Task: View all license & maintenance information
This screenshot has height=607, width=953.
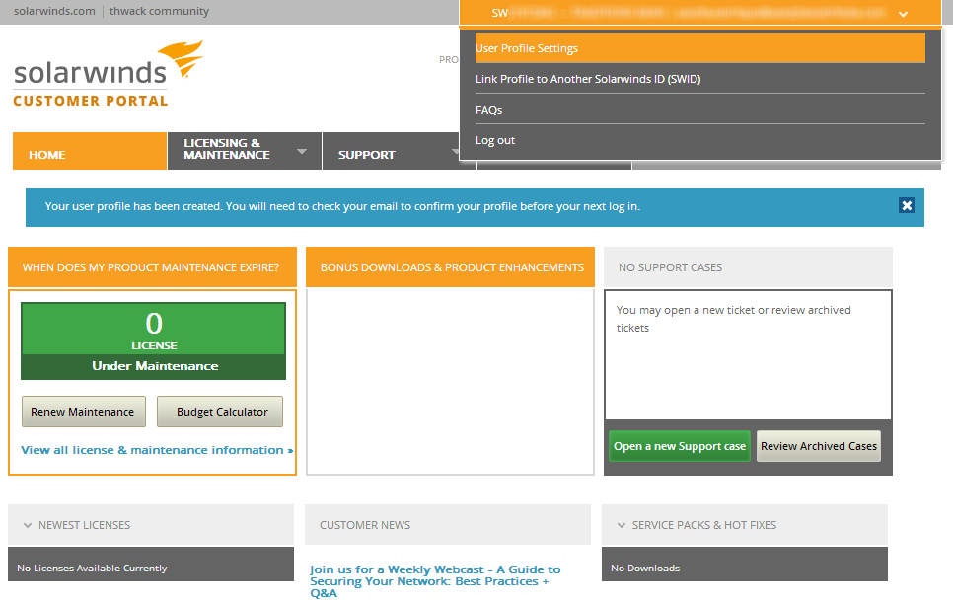Action: click(152, 450)
